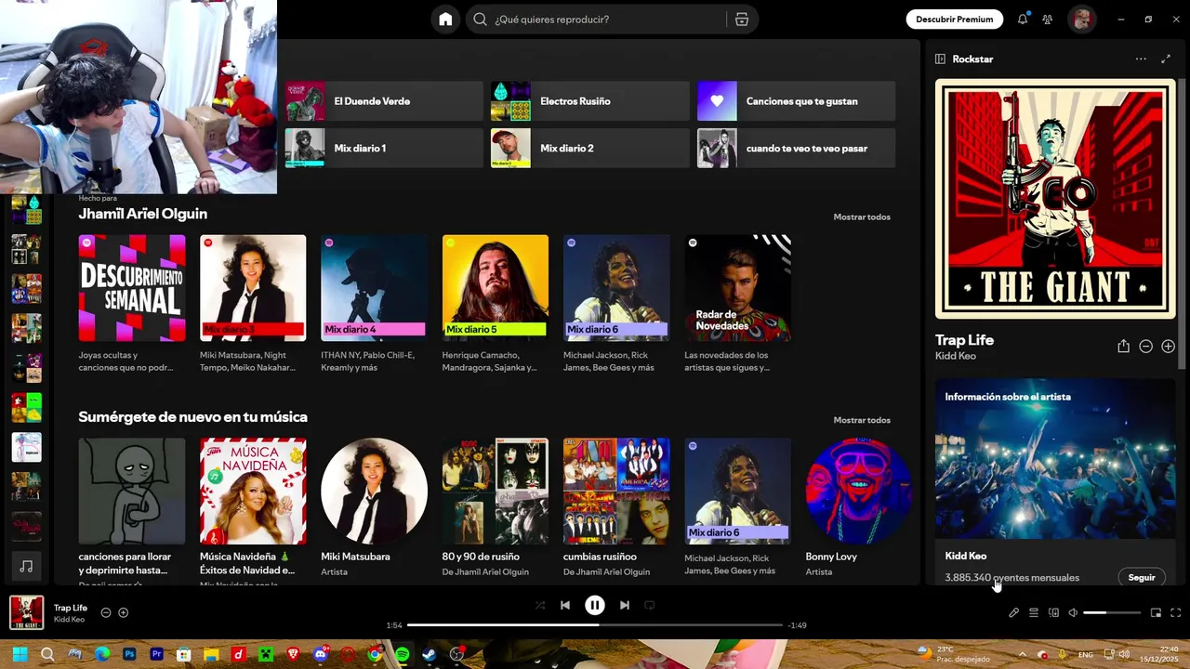The width and height of the screenshot is (1190, 669).
Task: Show all for Jhamil Ariel Olguin section
Action: coord(862,216)
